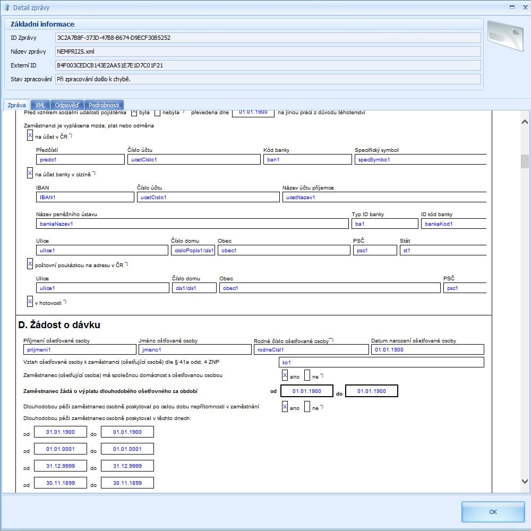Click the Kód banky field 'ban1'
Viewport: 531px width, 531px height.
point(307,159)
